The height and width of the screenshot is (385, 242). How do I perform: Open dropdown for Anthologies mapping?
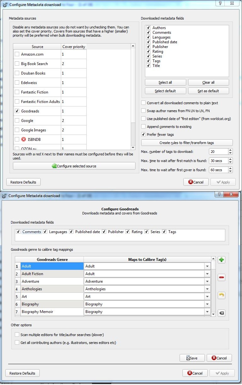(207, 289)
